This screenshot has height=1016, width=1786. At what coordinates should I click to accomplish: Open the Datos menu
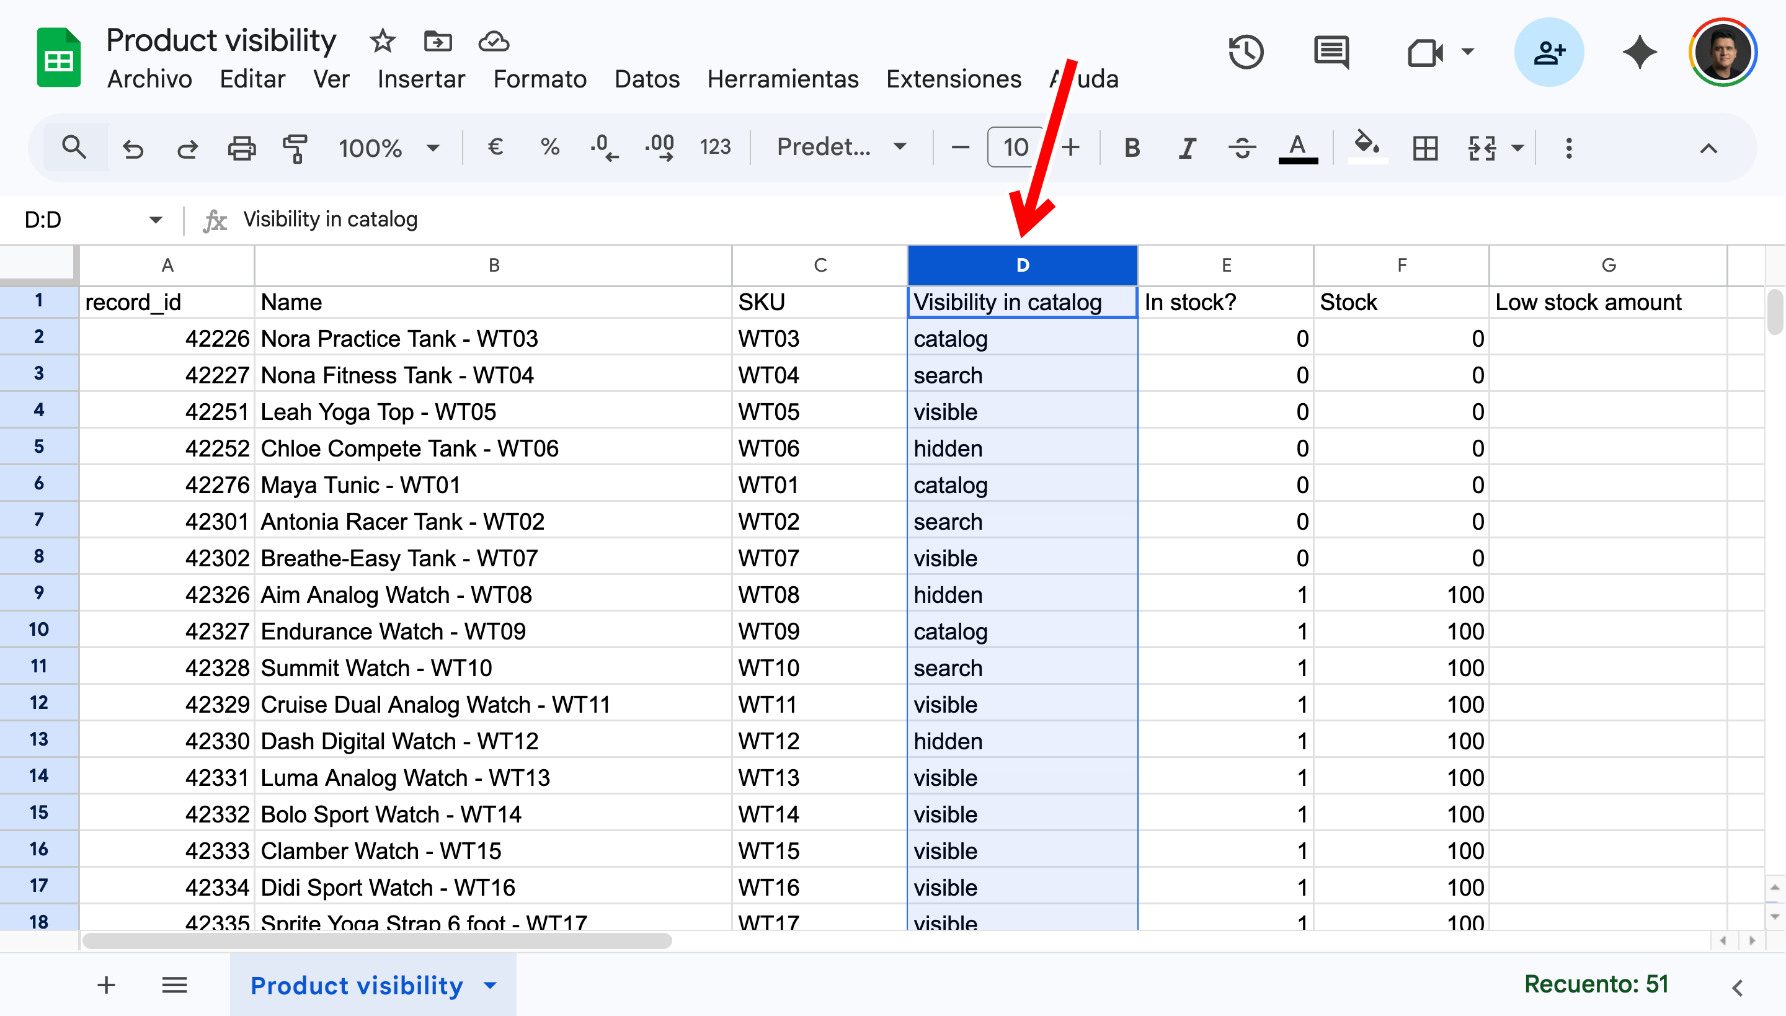(x=647, y=79)
